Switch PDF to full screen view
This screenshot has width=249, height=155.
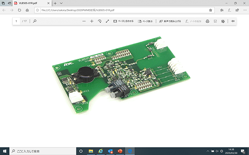[x=107, y=21]
